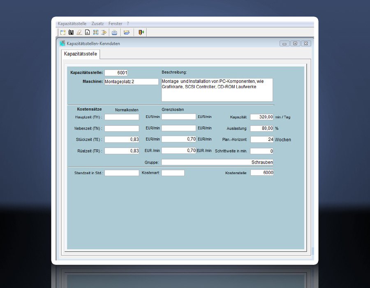Click the Standzeit in Std. field
This screenshot has height=288, width=370.
click(x=122, y=173)
